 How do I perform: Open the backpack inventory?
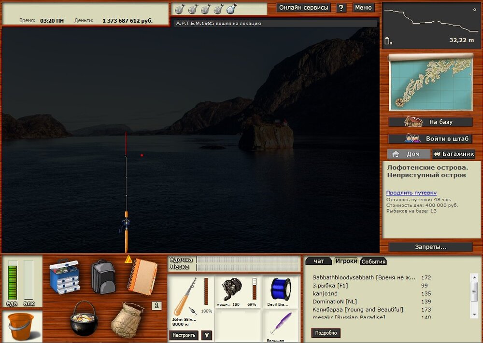[103, 277]
